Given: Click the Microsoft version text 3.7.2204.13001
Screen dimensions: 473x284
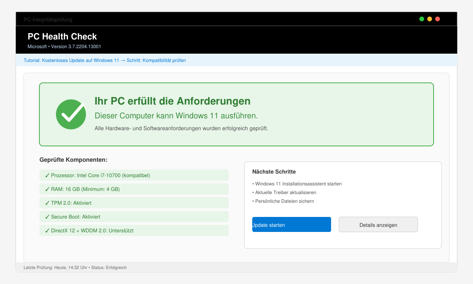Looking at the screenshot, I should click(64, 47).
